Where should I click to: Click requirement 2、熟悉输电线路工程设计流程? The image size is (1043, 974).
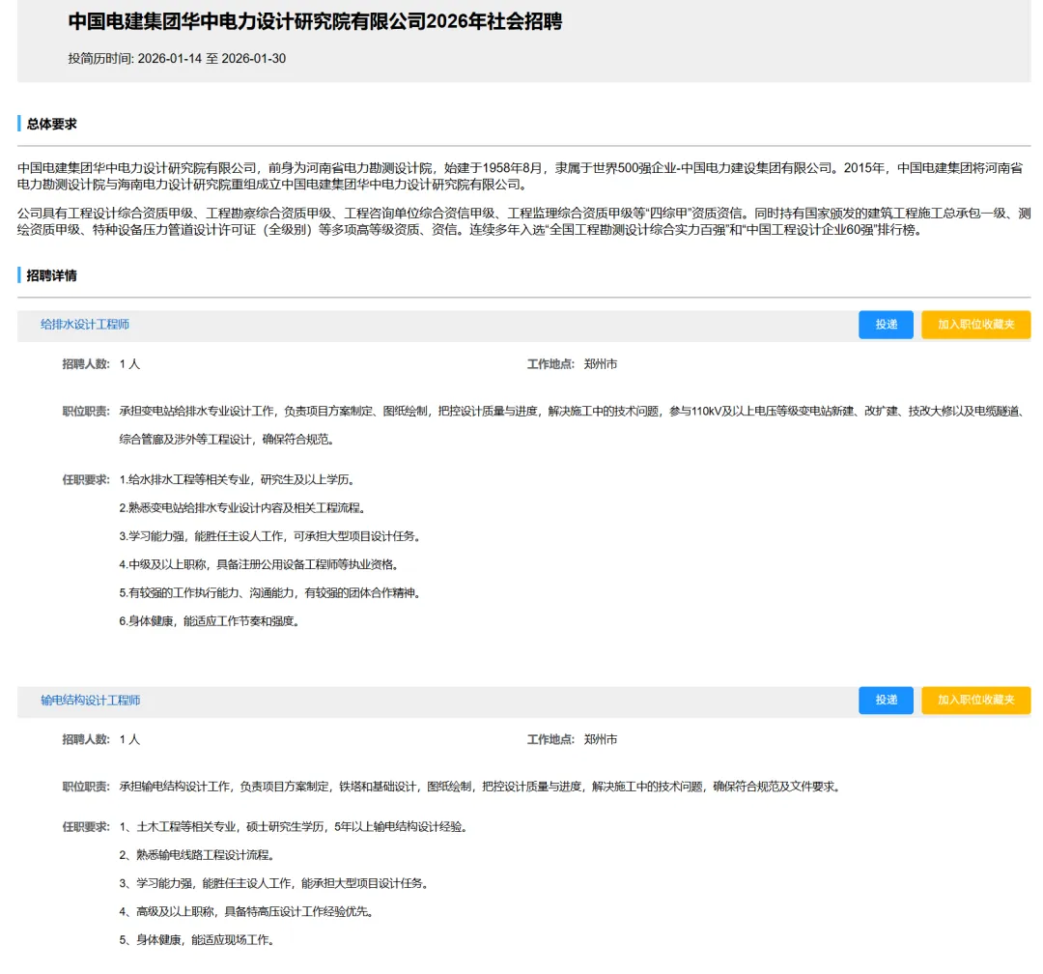click(198, 855)
